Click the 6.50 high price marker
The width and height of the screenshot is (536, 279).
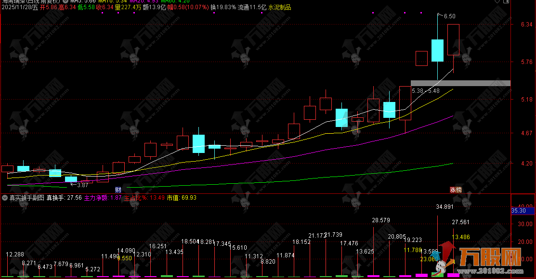tap(449, 16)
